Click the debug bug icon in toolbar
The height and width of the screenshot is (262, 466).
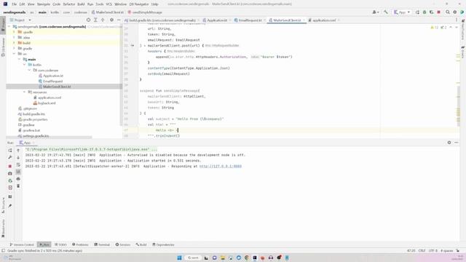point(424,12)
